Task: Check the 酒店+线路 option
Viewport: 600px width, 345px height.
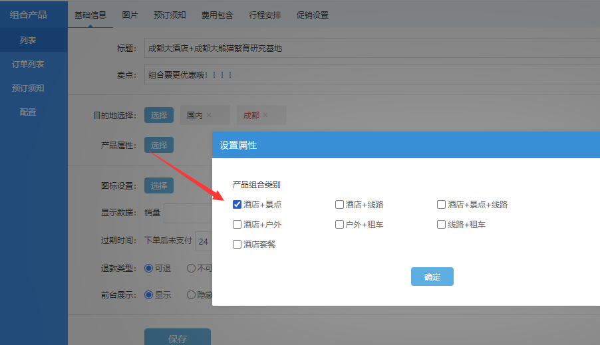Action: point(340,205)
